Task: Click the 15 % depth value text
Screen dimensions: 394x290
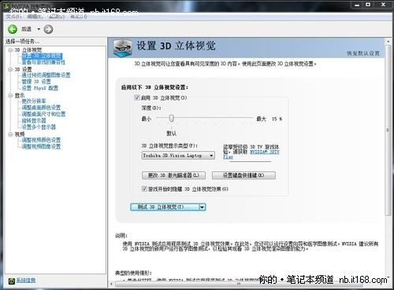Action: click(x=277, y=119)
